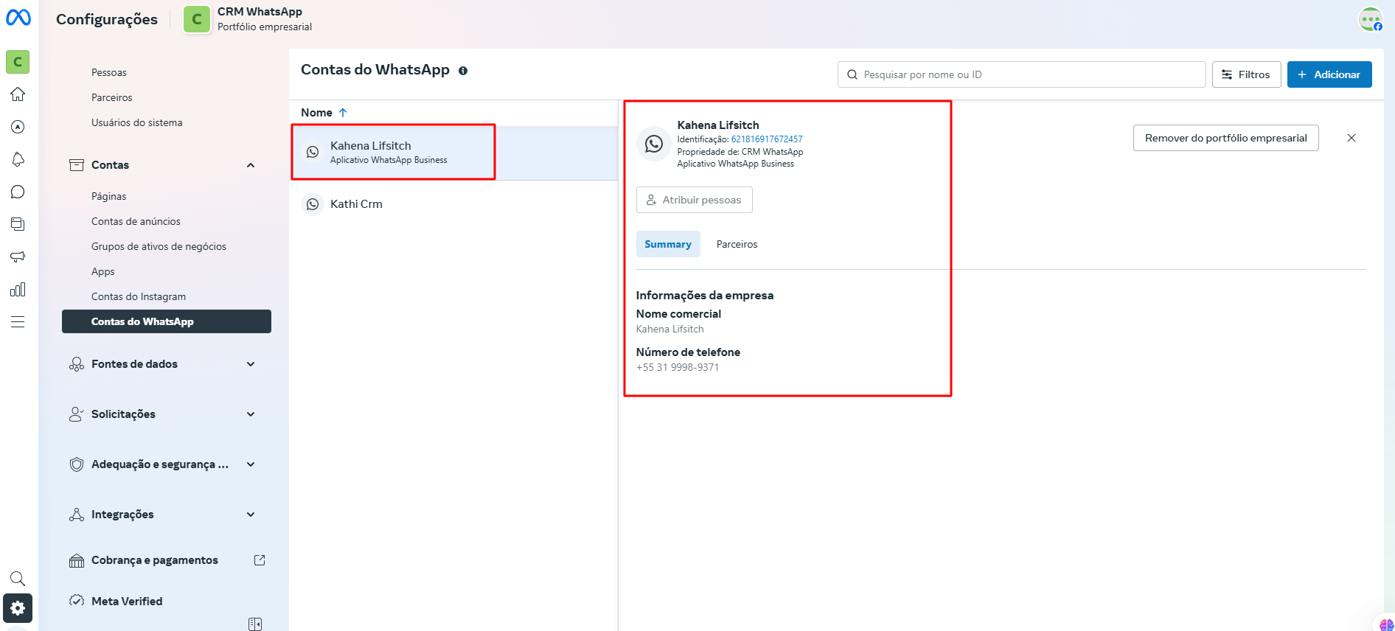Screen dimensions: 1395x631
Task: Open notifications bell icon
Action: pos(18,159)
